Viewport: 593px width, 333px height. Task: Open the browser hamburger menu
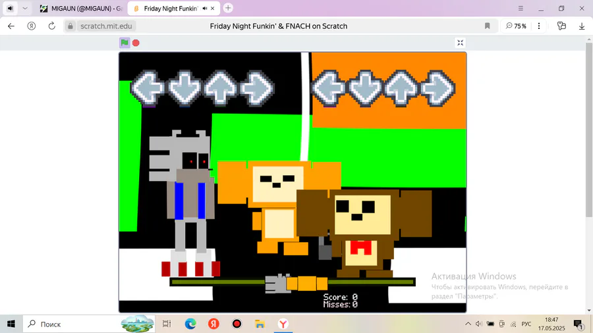pos(521,9)
